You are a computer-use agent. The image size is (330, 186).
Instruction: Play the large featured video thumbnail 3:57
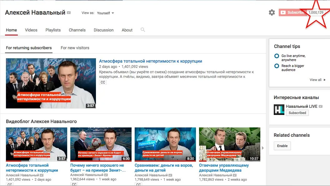51,83
